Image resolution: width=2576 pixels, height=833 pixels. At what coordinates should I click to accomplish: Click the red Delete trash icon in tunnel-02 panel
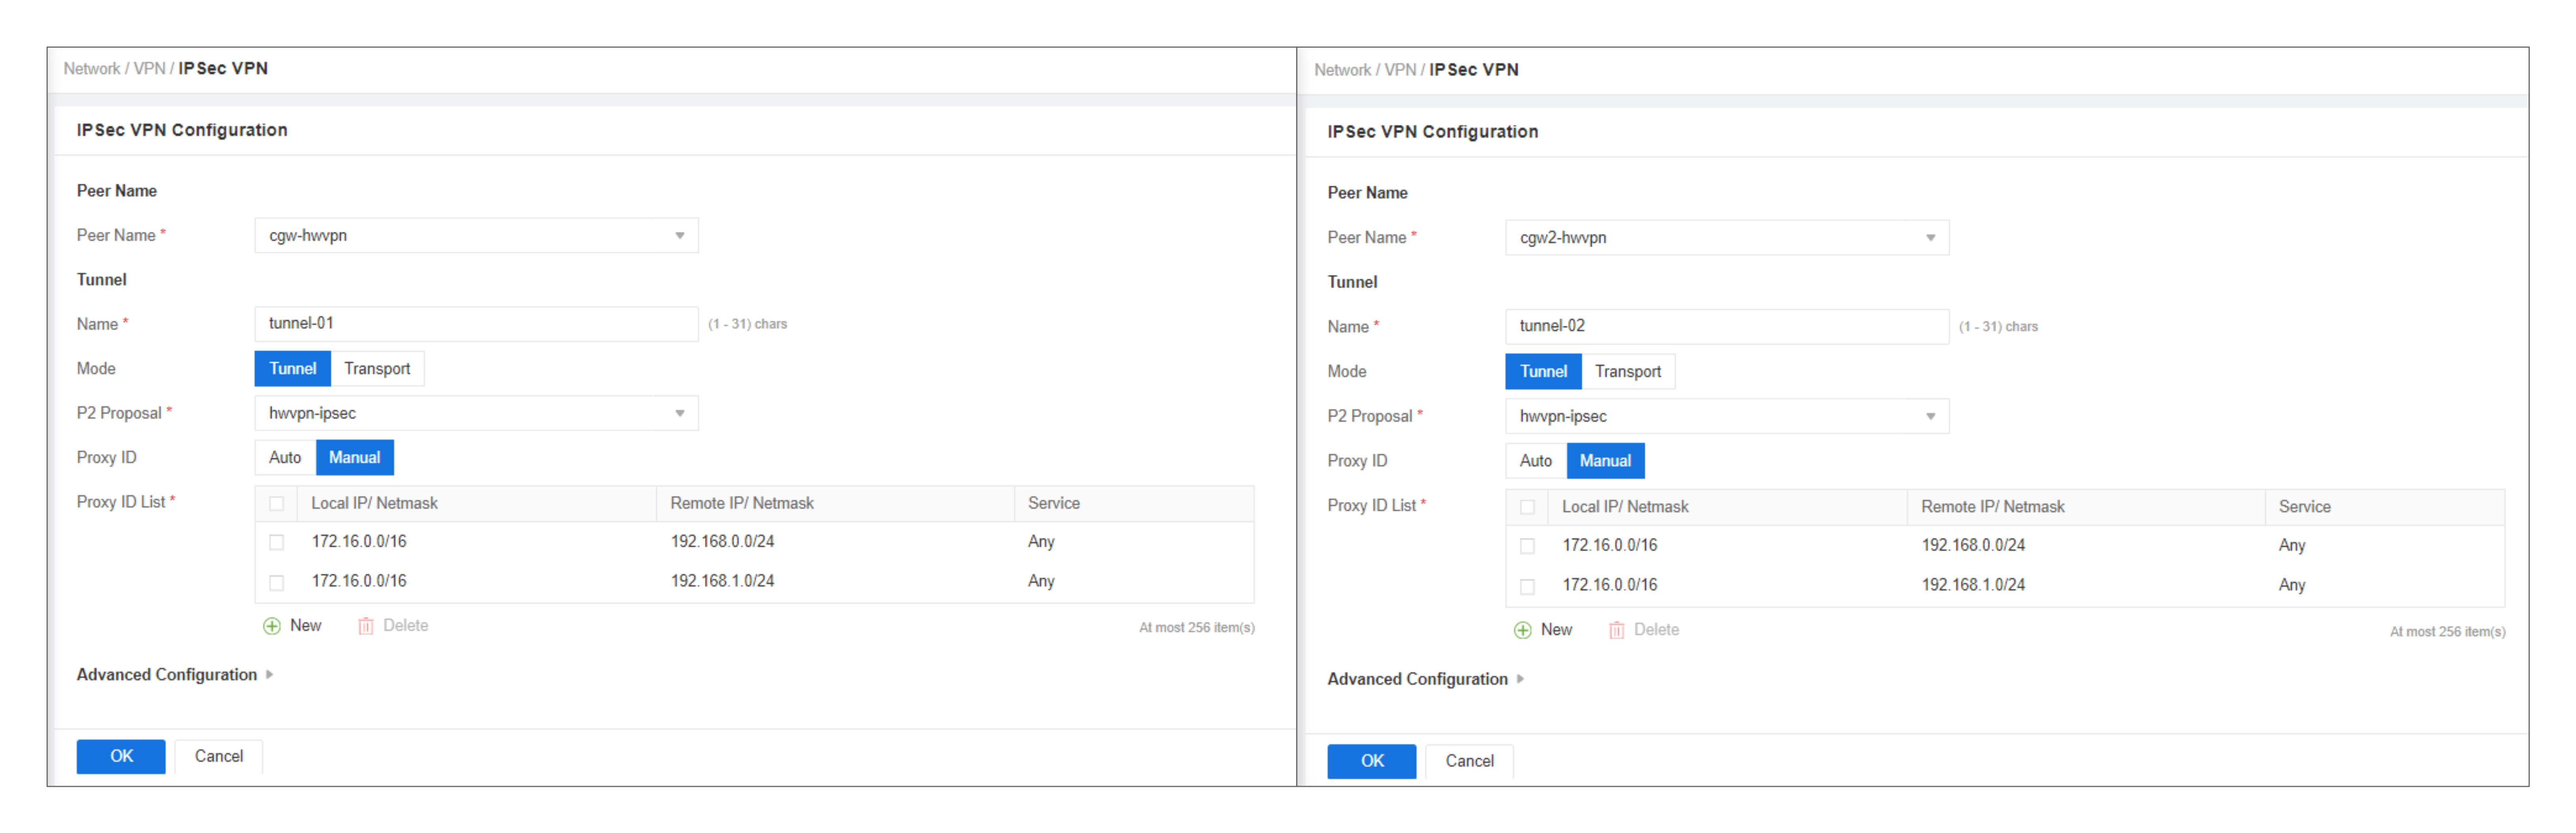tap(1616, 630)
